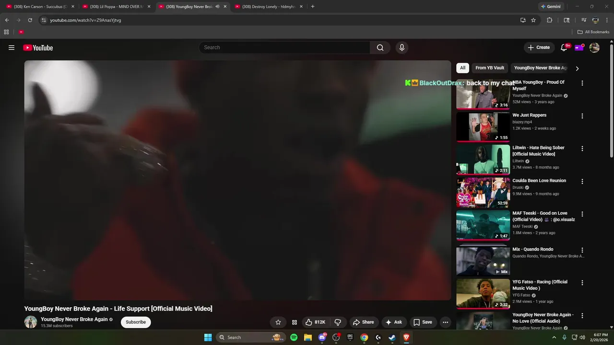Switch to Ken Carson Succubus tab

click(x=40, y=7)
